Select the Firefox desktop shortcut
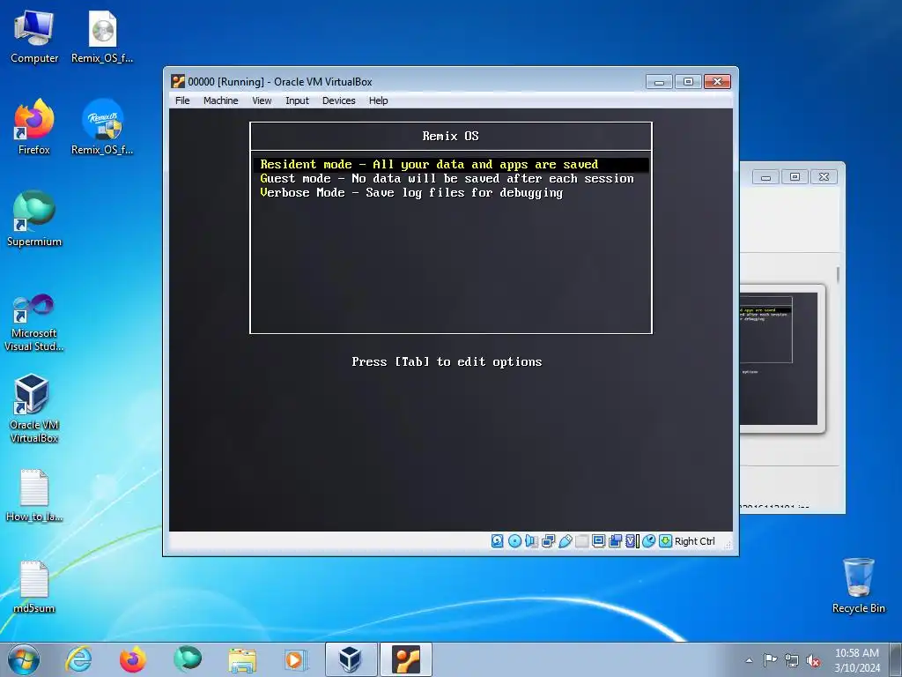The image size is (902, 677). [x=34, y=127]
